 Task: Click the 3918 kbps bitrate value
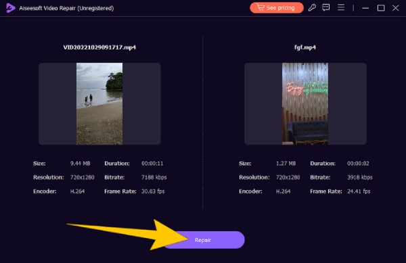[x=360, y=177]
